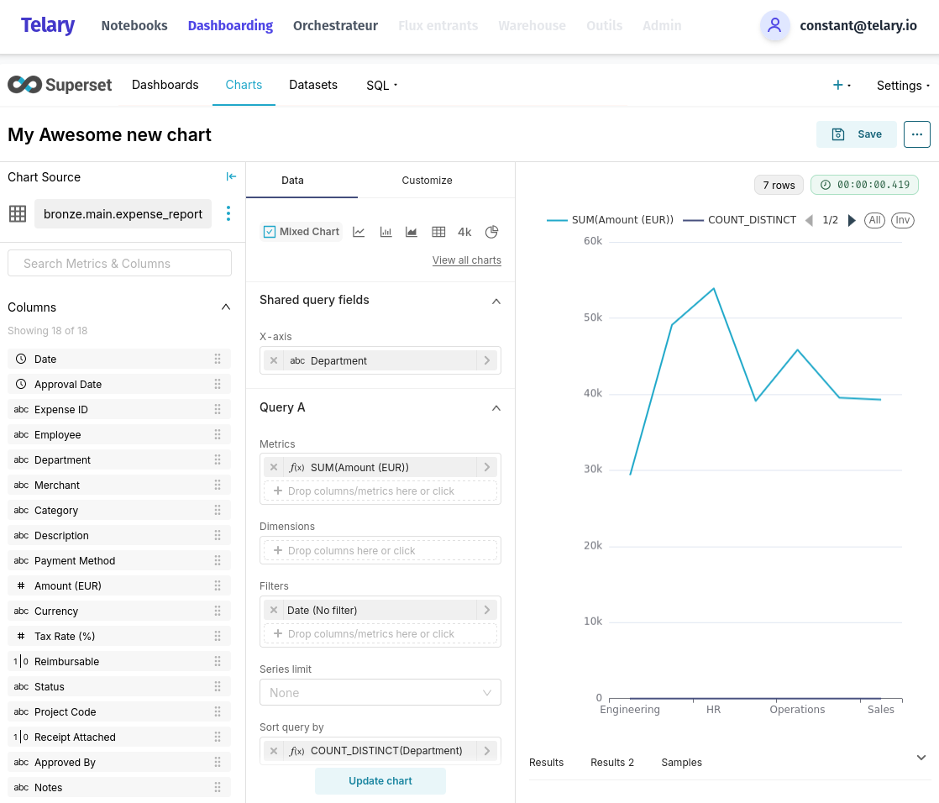Collapse the Columns list section

(x=225, y=307)
